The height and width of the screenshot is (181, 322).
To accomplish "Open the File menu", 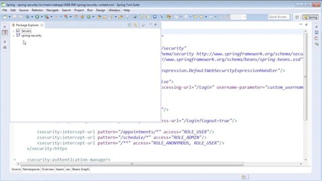I will click(5, 10).
